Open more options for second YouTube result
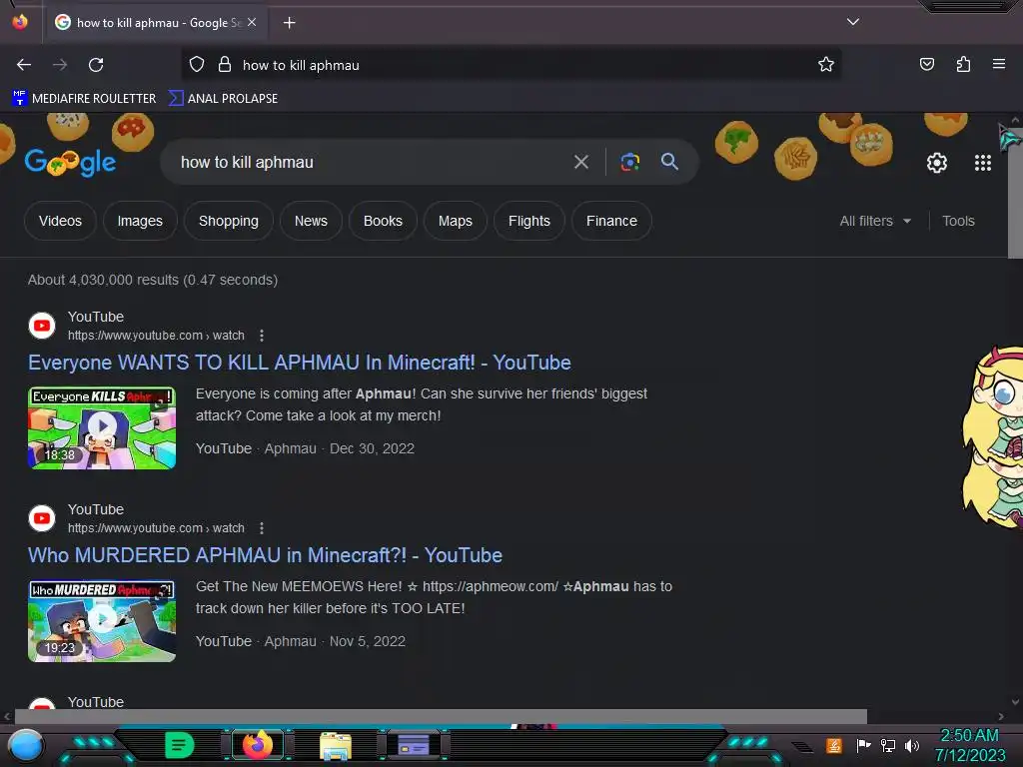Screen dimensions: 1023x767 coord(262,528)
